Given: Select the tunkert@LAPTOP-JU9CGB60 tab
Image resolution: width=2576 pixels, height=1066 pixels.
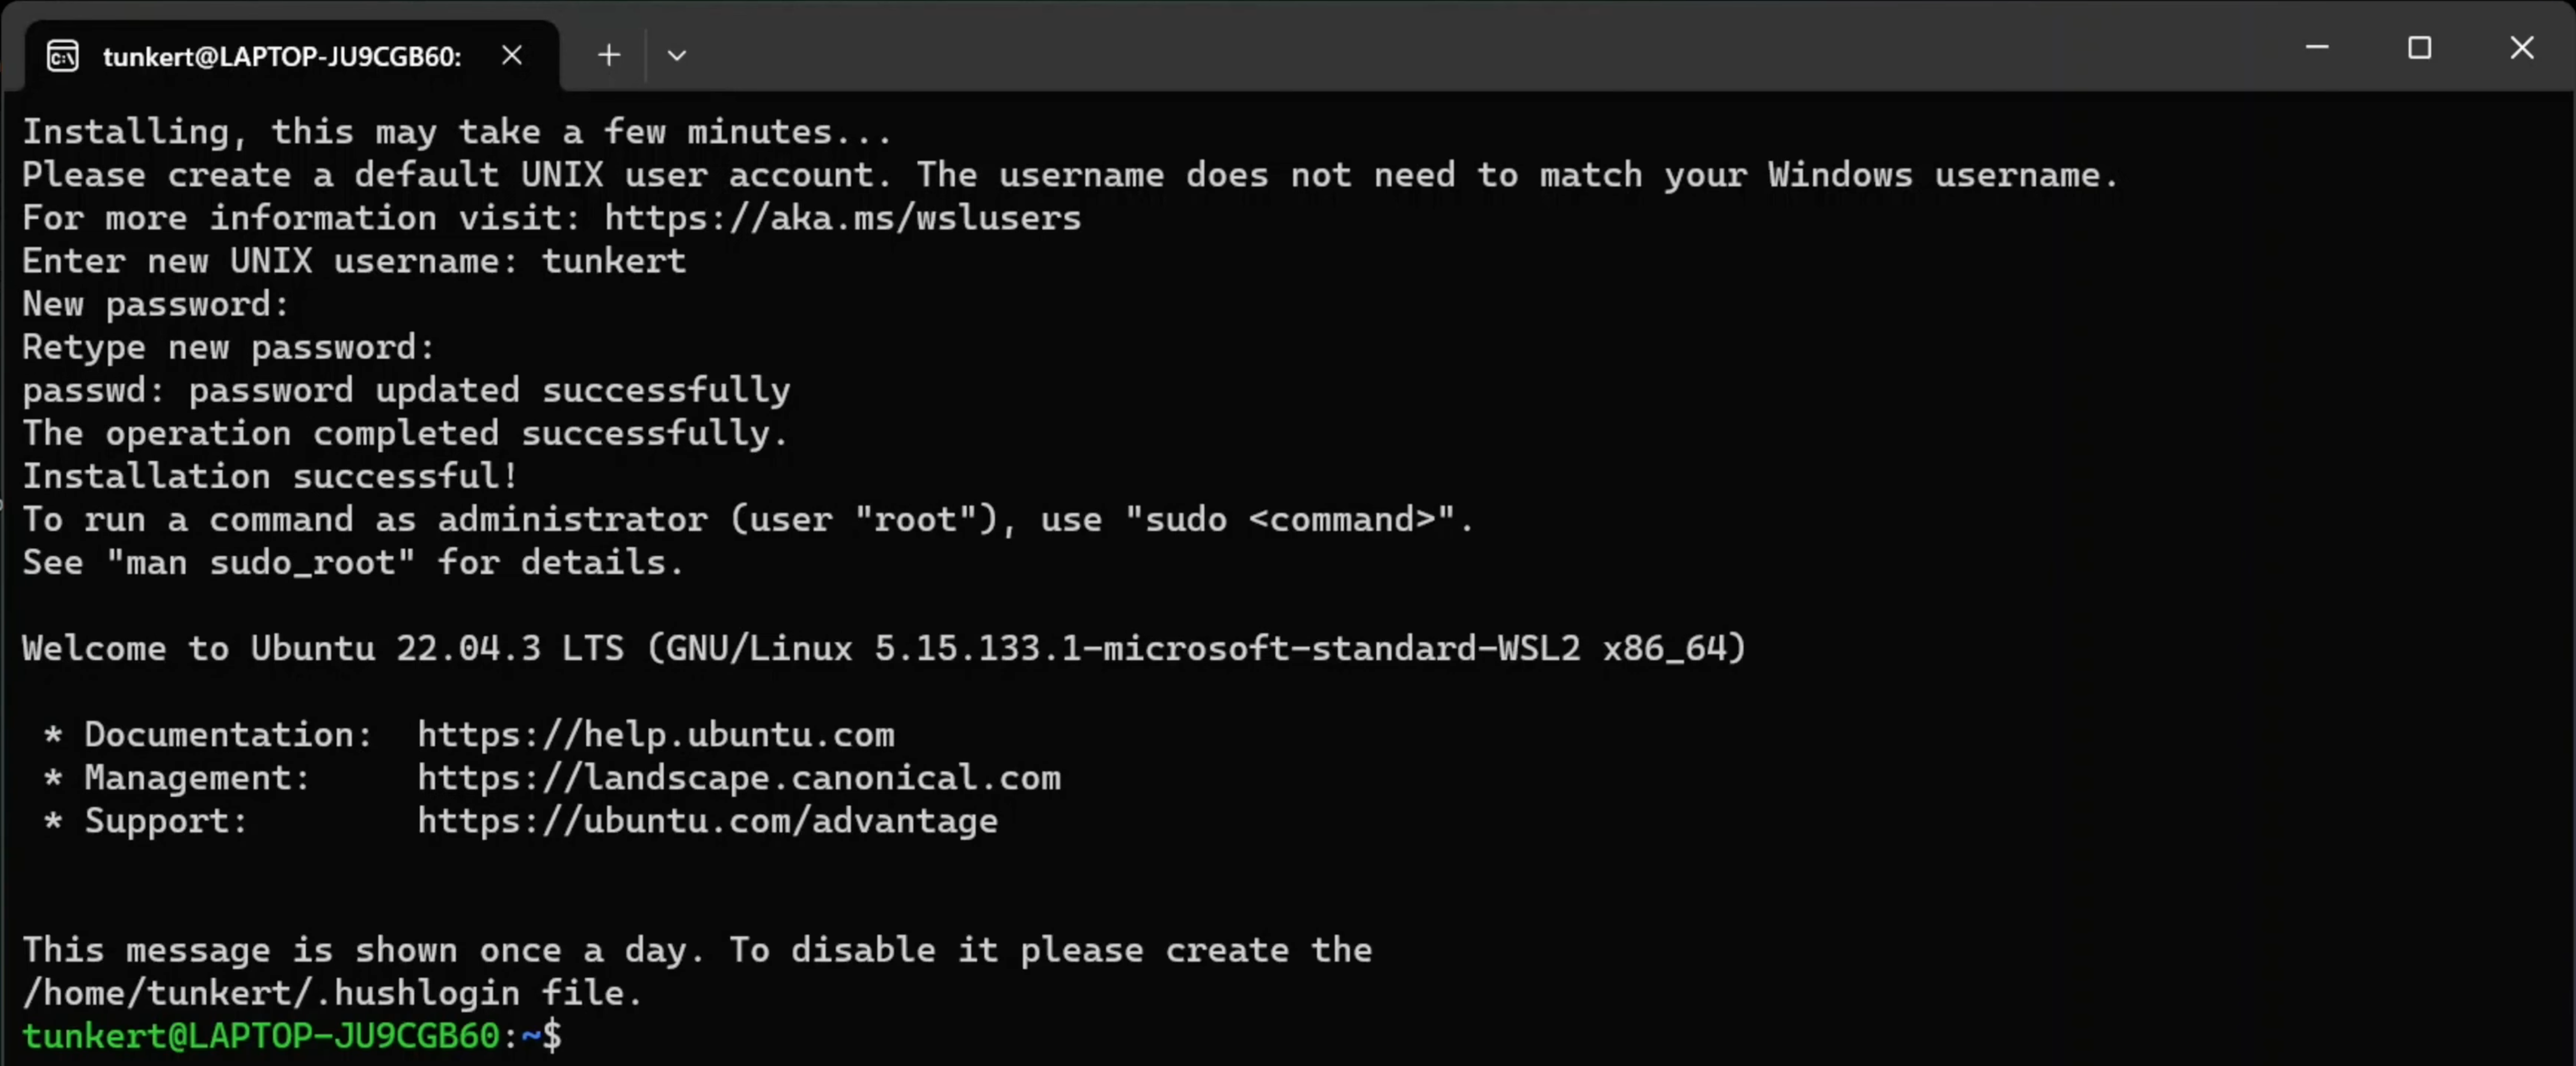Looking at the screenshot, I should [282, 56].
